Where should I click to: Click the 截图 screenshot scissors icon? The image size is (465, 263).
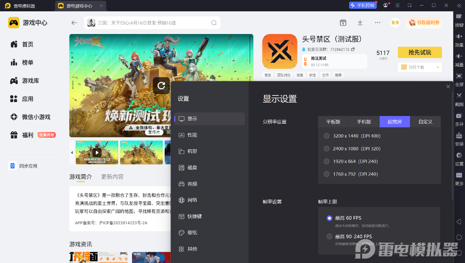[x=459, y=95]
